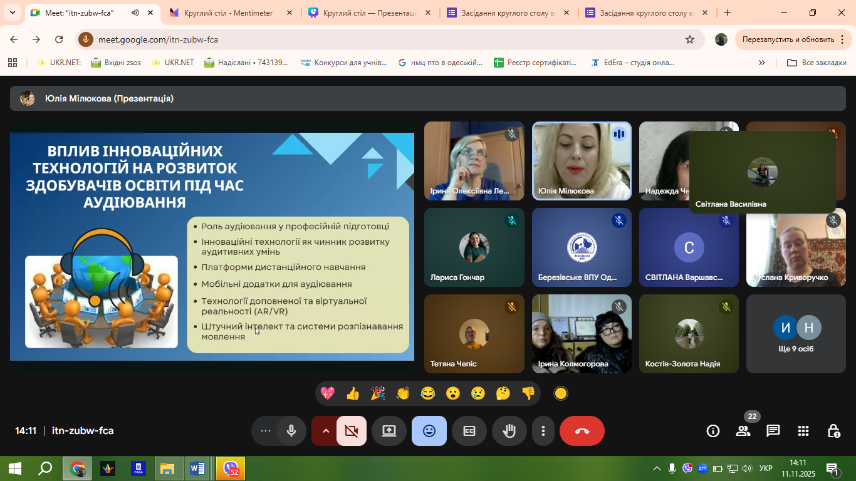Open the share screen option
The height and width of the screenshot is (481, 856).
(389, 431)
